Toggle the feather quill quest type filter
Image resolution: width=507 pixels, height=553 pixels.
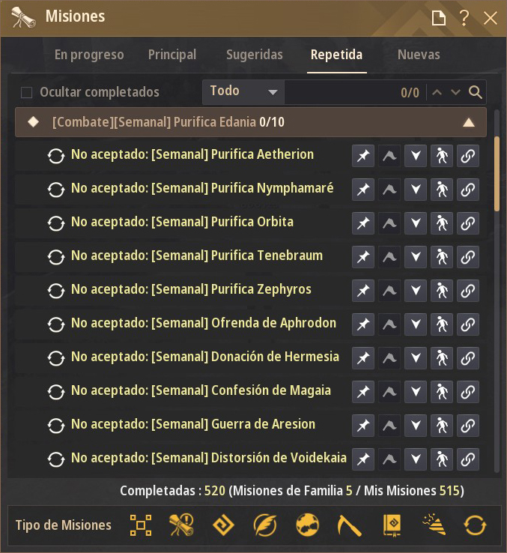point(265,525)
